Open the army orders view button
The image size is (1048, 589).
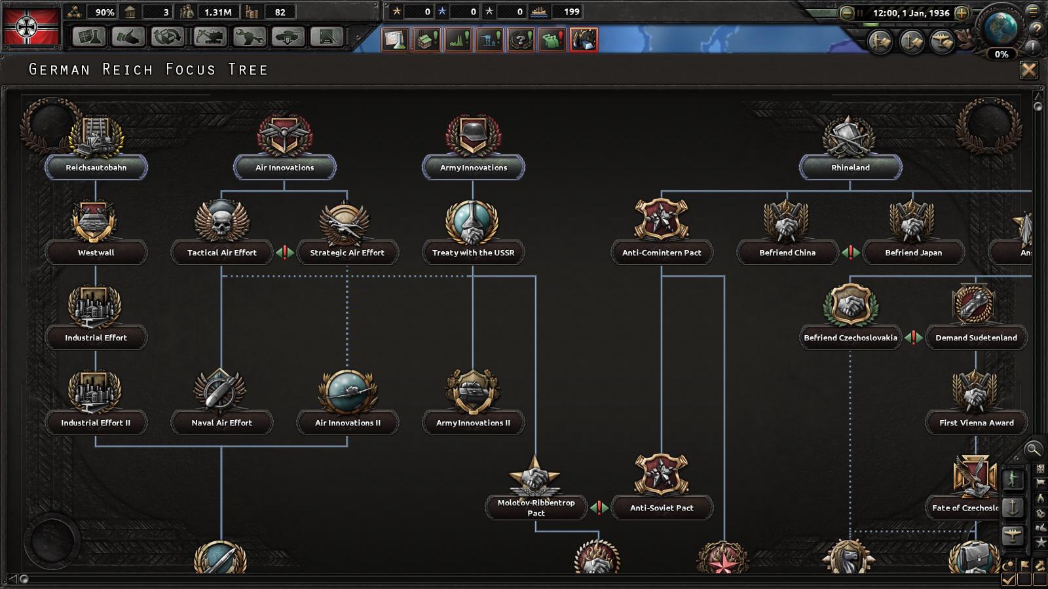pyautogui.click(x=880, y=42)
